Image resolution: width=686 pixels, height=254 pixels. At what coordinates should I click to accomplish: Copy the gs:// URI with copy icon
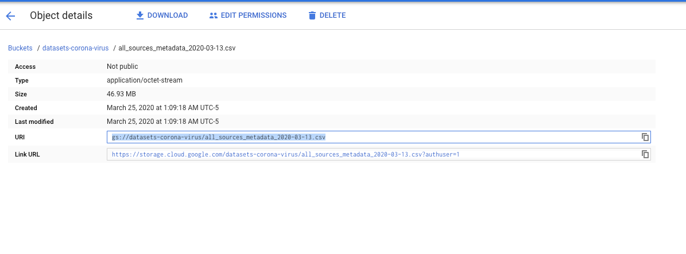[645, 137]
